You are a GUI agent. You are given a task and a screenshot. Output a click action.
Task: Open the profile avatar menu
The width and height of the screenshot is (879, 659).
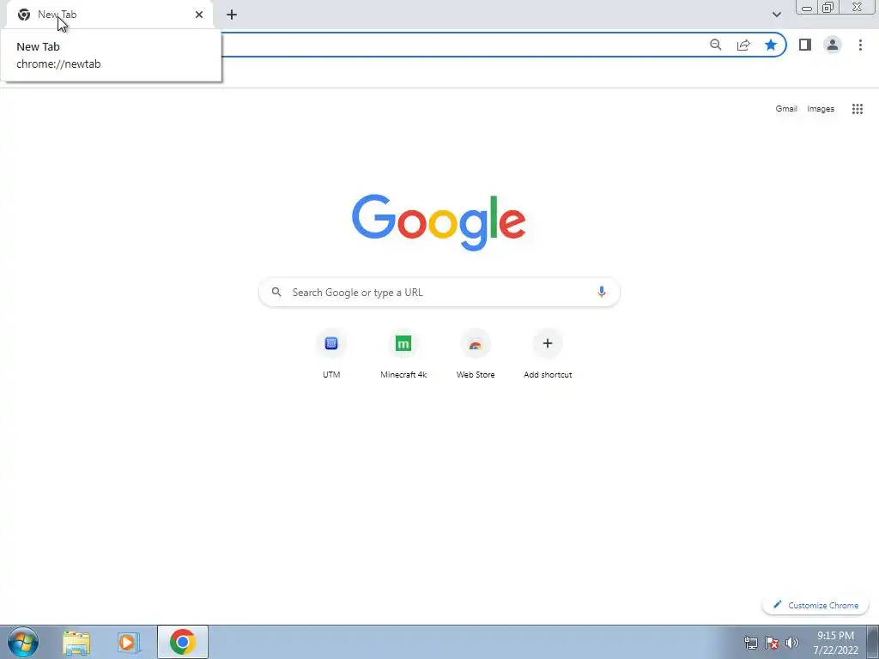tap(833, 45)
